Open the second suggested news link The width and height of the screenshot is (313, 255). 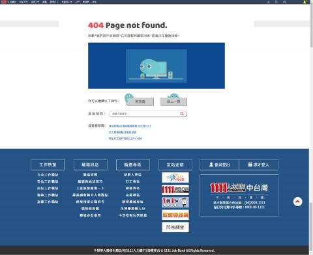(x=123, y=132)
